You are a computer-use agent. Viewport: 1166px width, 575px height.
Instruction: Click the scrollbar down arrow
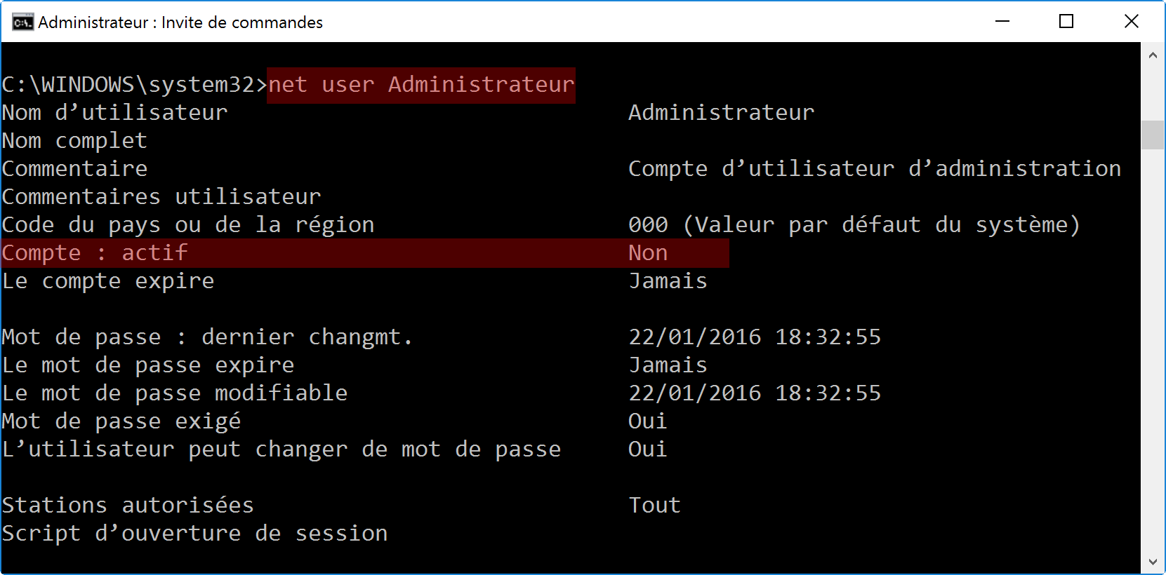coord(1153,562)
